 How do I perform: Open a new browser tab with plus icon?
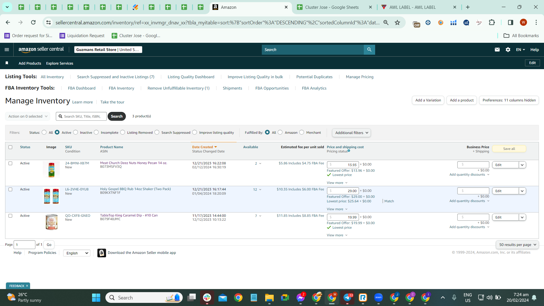coord(468,7)
